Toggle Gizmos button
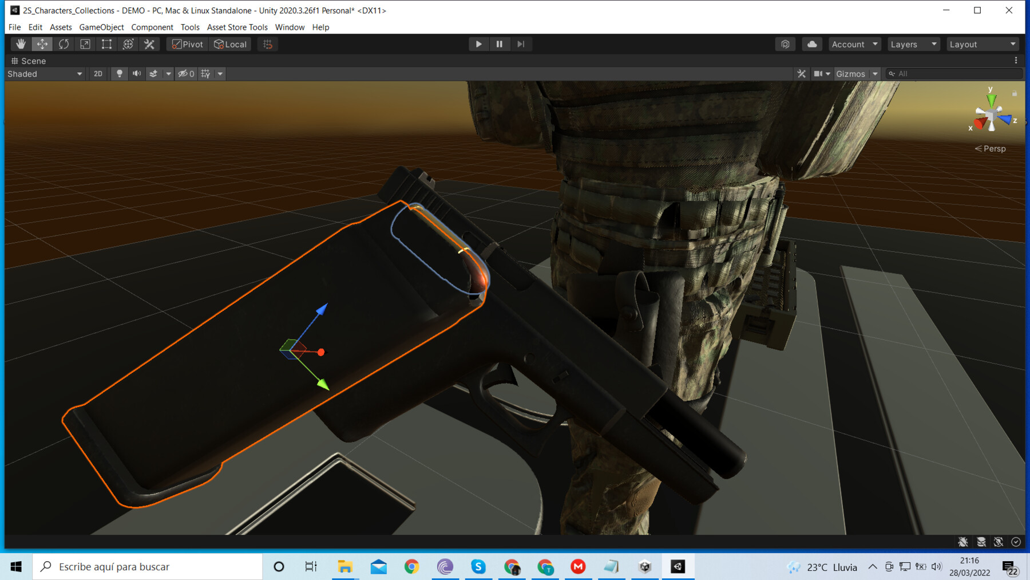Viewport: 1030px width, 580px height. click(851, 74)
